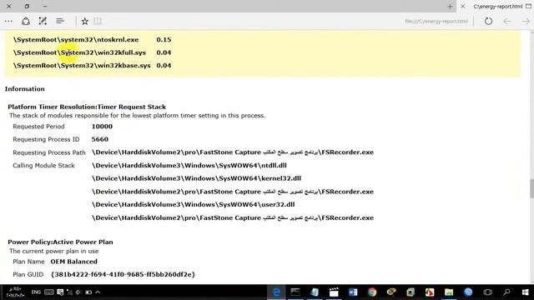Open Microsoft Edge from the taskbar
The width and height of the screenshot is (534, 300).
[276, 292]
